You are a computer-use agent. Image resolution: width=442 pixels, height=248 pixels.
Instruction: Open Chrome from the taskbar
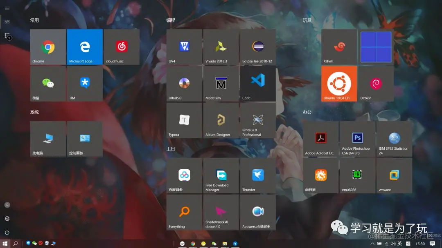193,244
